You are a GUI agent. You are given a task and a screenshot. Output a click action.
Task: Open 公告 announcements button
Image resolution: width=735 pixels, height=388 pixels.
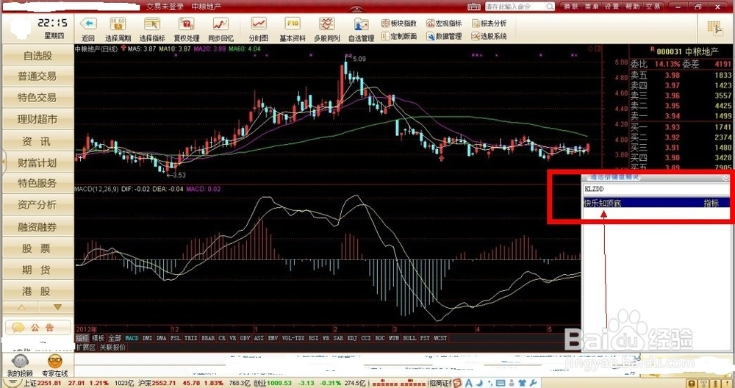pos(38,328)
